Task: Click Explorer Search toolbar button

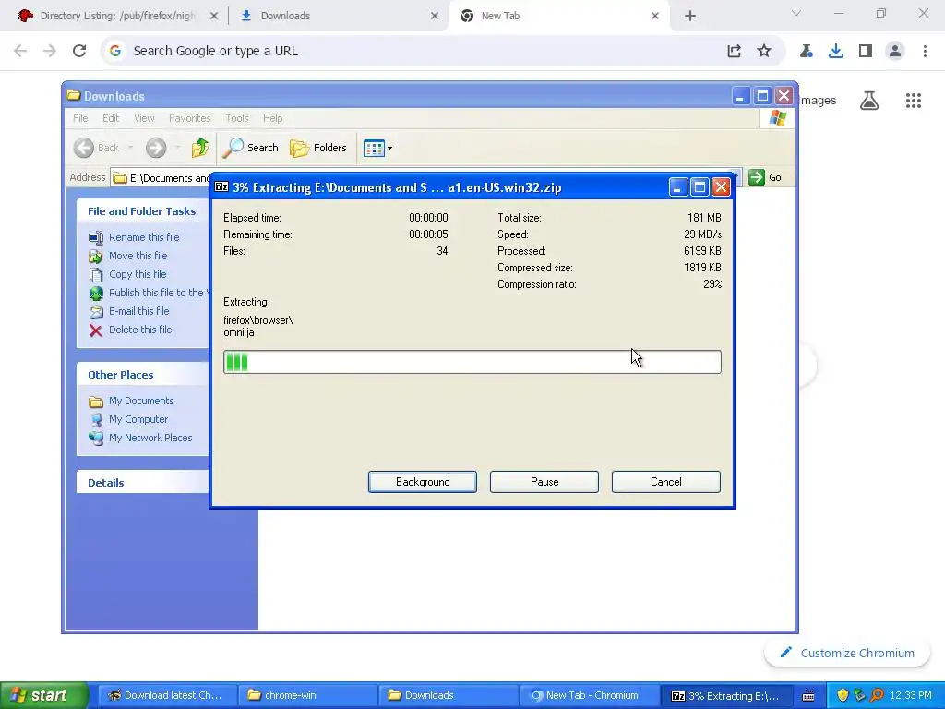Action: [251, 148]
